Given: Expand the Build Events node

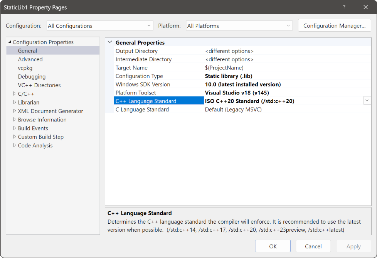Looking at the screenshot, I should click(14, 128).
